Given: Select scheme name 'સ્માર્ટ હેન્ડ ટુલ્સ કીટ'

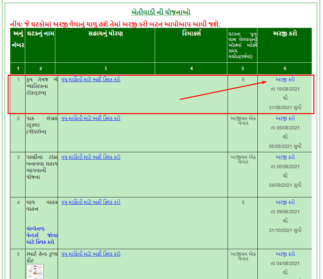Looking at the screenshot, I should [42, 257].
